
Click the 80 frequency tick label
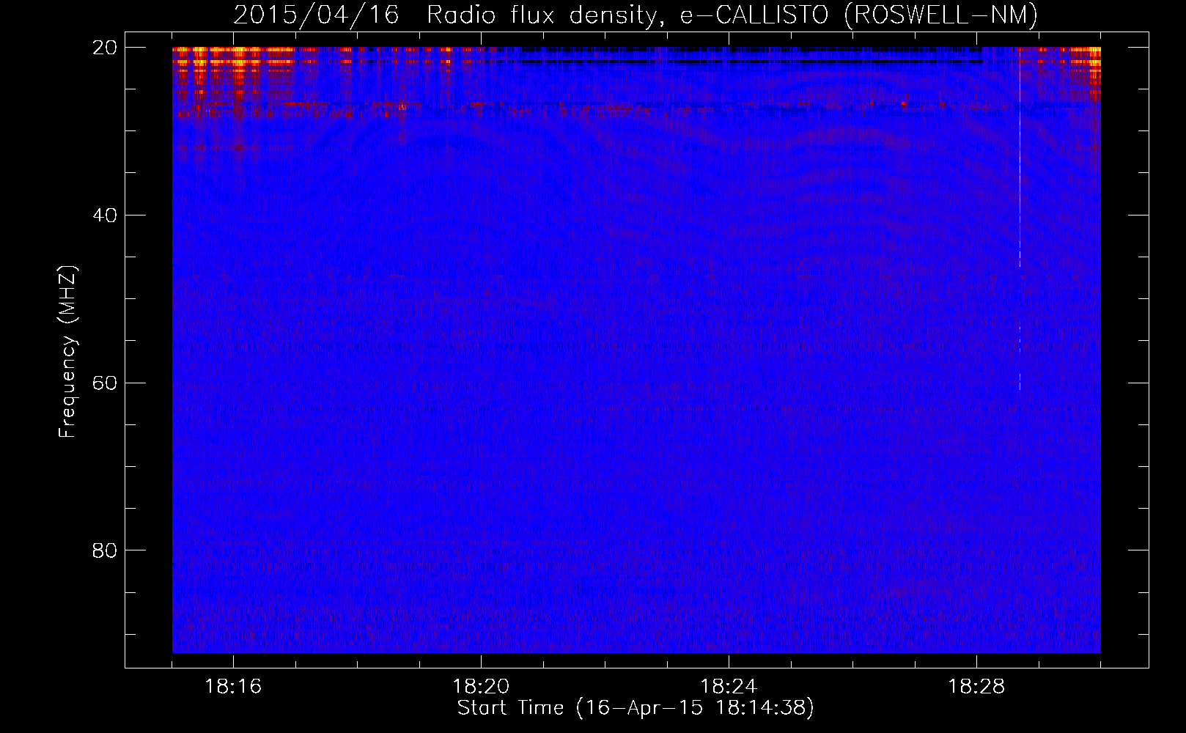106,550
